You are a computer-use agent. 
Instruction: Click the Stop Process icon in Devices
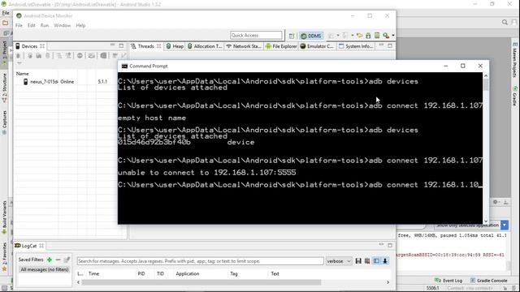point(80,56)
